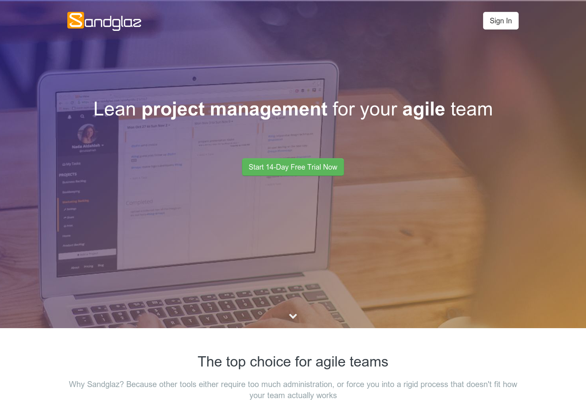Click the Sign In button
The height and width of the screenshot is (410, 586).
click(x=500, y=21)
